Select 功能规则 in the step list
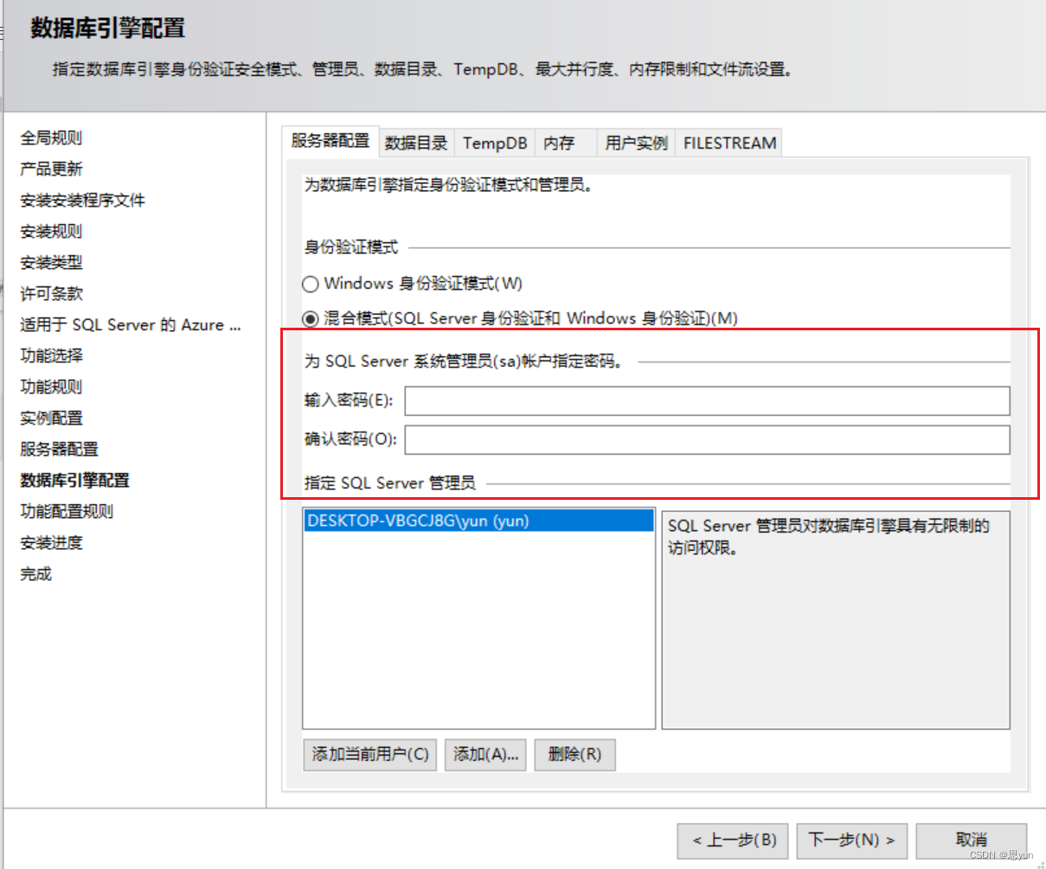The image size is (1046, 869). click(x=51, y=387)
